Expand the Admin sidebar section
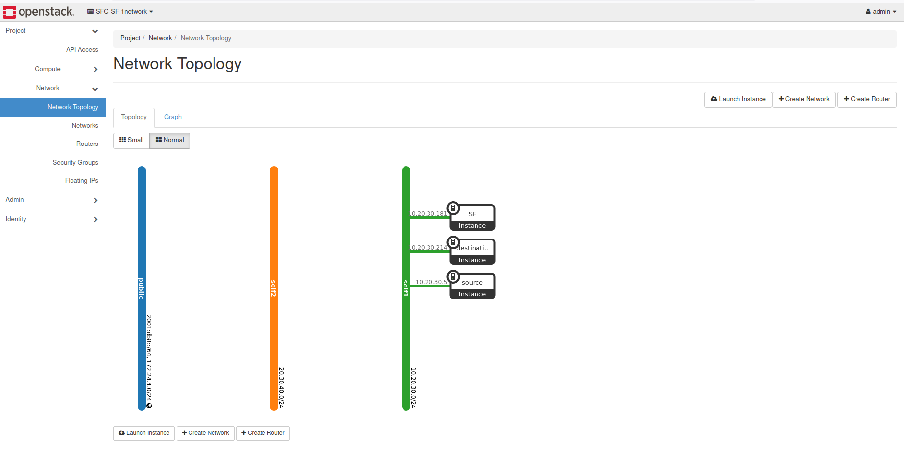 point(95,200)
